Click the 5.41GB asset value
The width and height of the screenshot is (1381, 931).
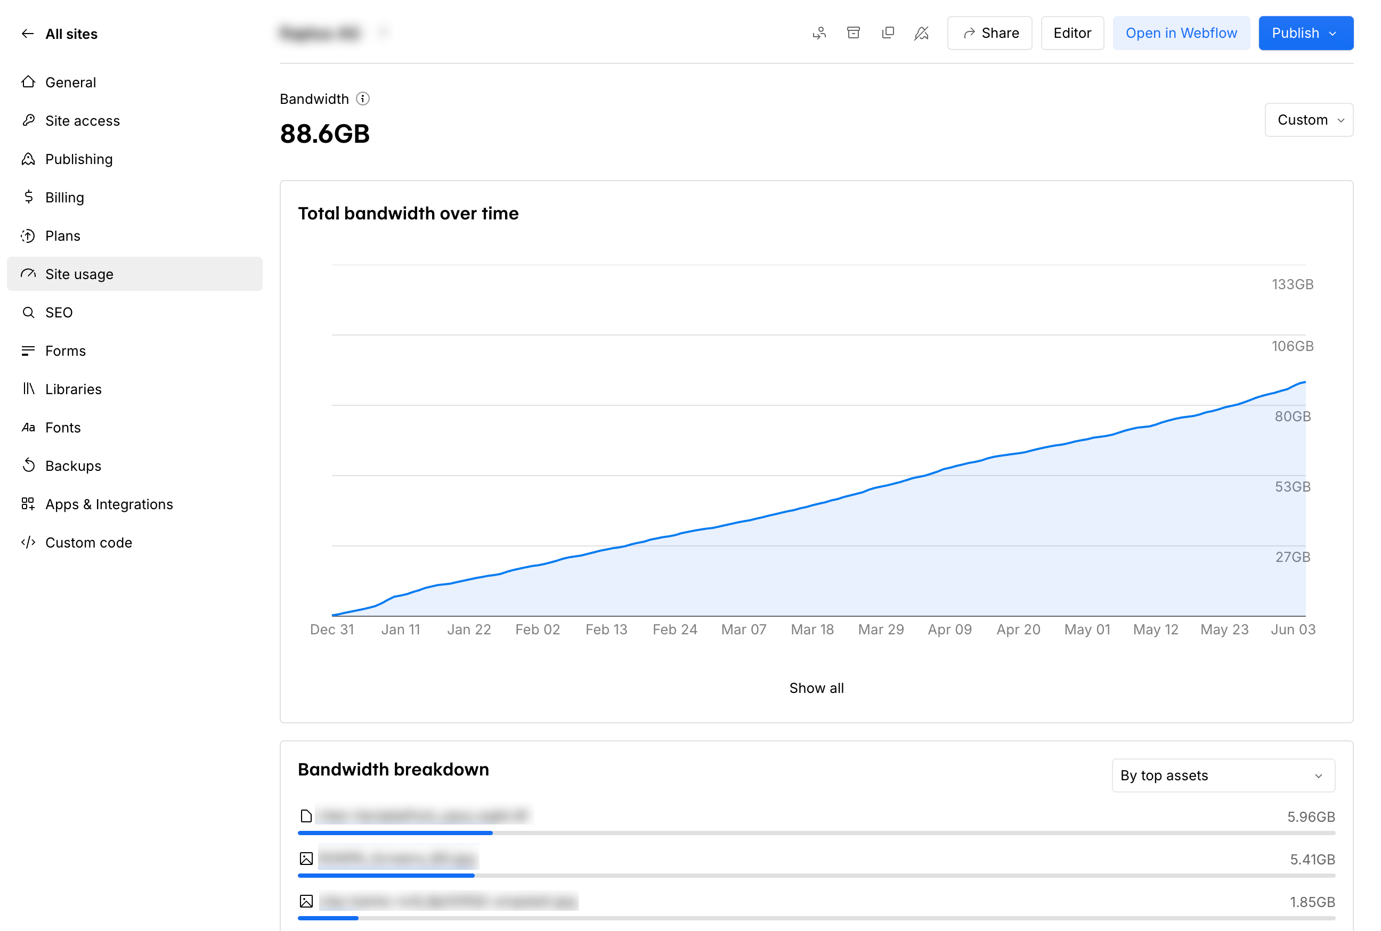point(1312,859)
